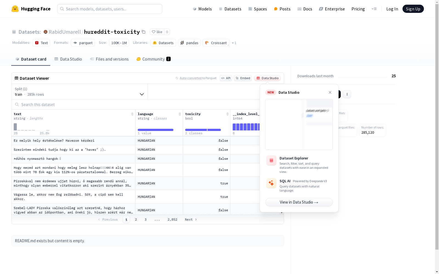Click the Log In link
Viewport: 439px width, 274px height.
392,9
